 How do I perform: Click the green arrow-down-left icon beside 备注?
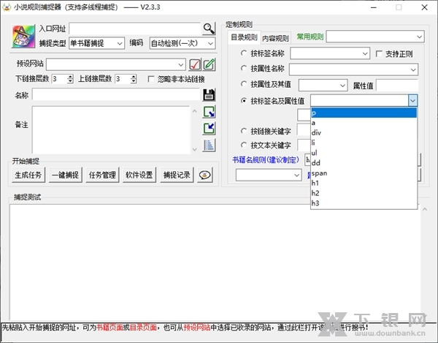(x=209, y=128)
